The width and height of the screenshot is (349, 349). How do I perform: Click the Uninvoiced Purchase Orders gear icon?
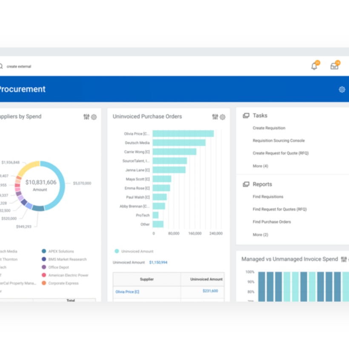[x=223, y=117]
